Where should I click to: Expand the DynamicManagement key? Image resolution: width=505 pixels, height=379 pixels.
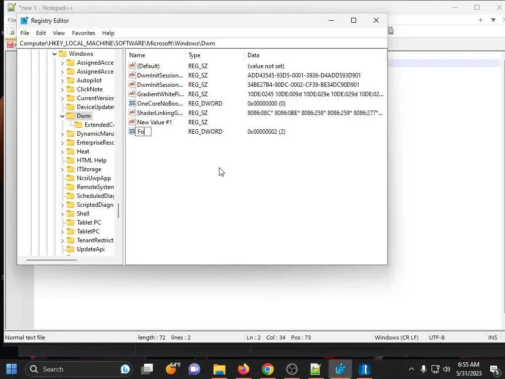(63, 134)
